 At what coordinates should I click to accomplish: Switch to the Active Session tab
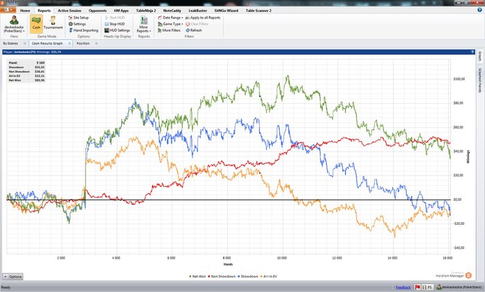click(69, 10)
